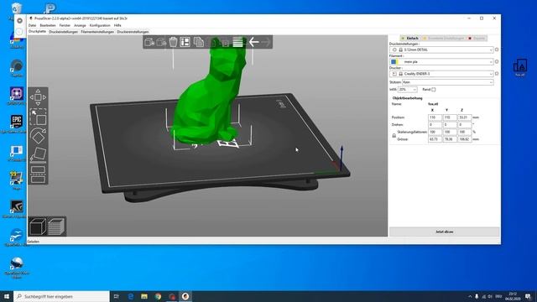Click the Position Z input field
The width and height of the screenshot is (537, 302).
pos(465,117)
